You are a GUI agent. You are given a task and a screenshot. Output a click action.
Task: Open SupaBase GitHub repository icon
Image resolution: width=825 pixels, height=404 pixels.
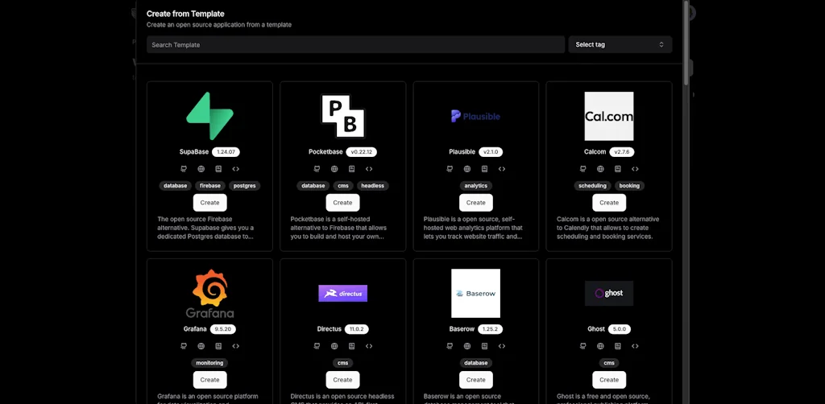click(184, 169)
